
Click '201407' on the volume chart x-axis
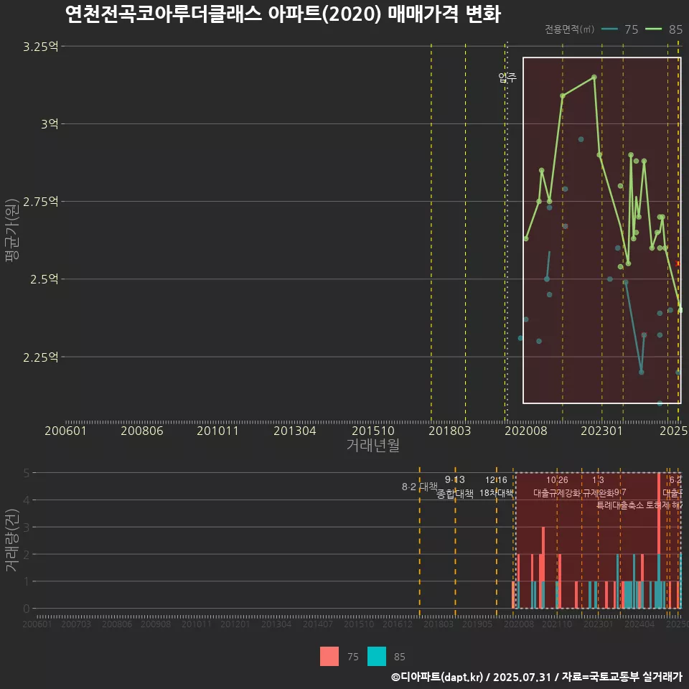318,624
